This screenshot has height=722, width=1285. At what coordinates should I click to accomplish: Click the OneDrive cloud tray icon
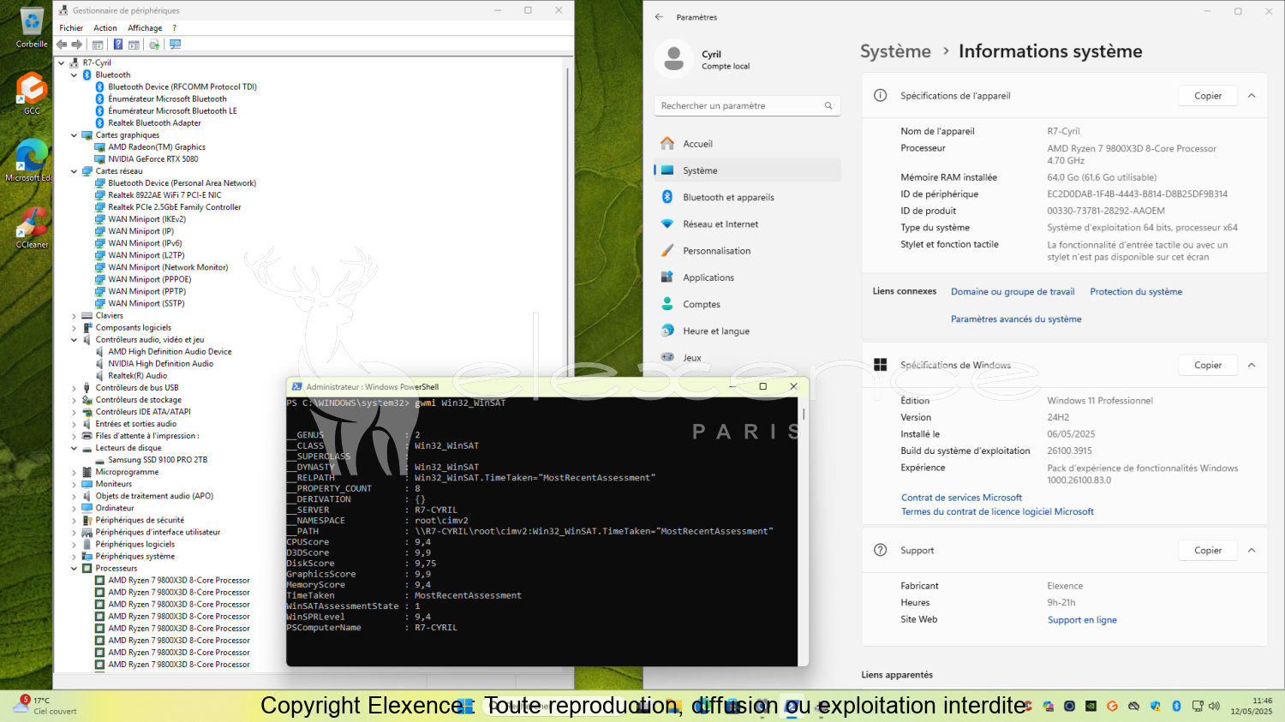tap(1133, 707)
